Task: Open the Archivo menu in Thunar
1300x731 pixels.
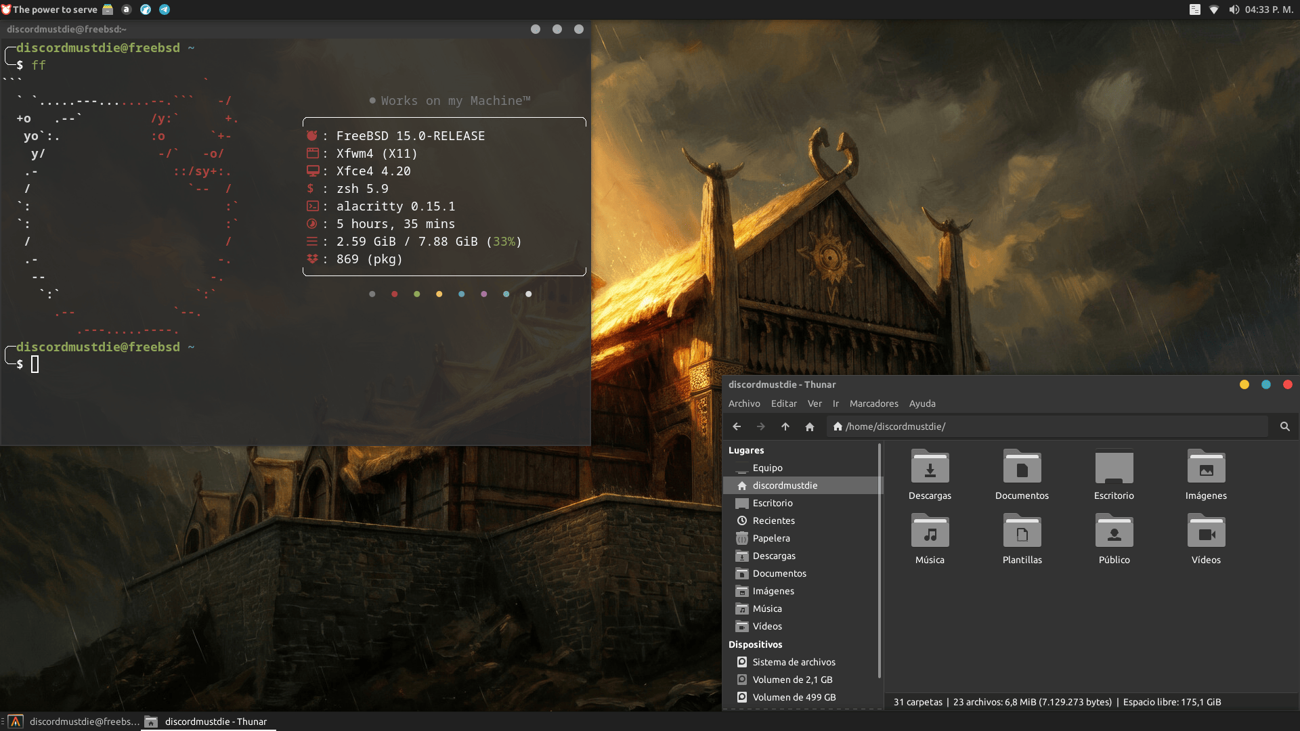Action: coord(744,403)
